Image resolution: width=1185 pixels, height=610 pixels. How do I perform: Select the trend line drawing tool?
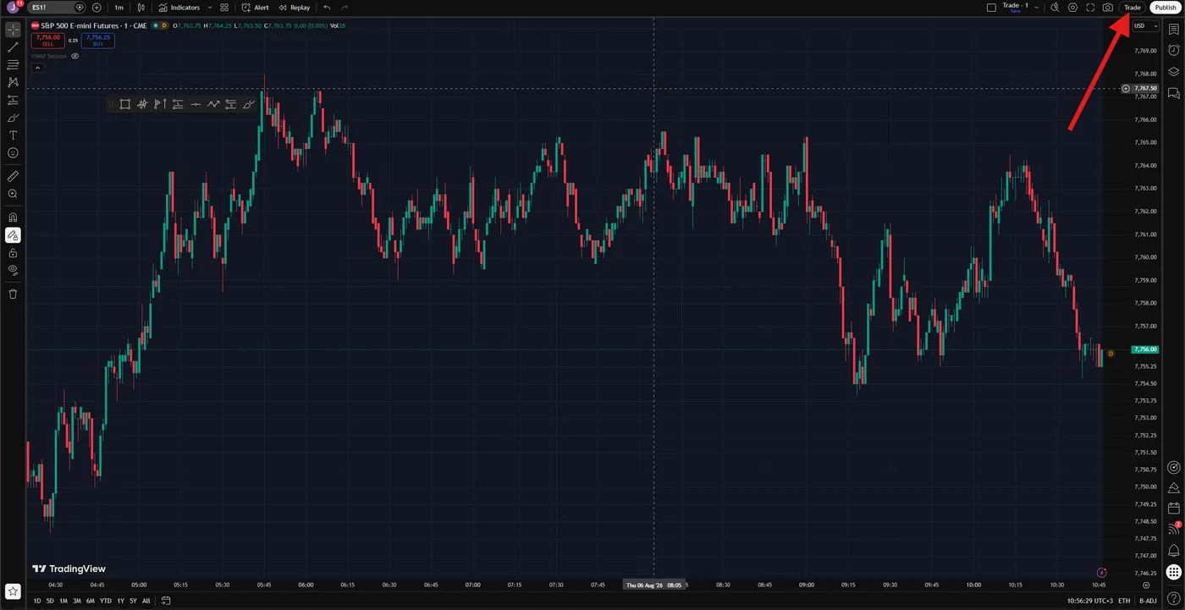pyautogui.click(x=13, y=47)
